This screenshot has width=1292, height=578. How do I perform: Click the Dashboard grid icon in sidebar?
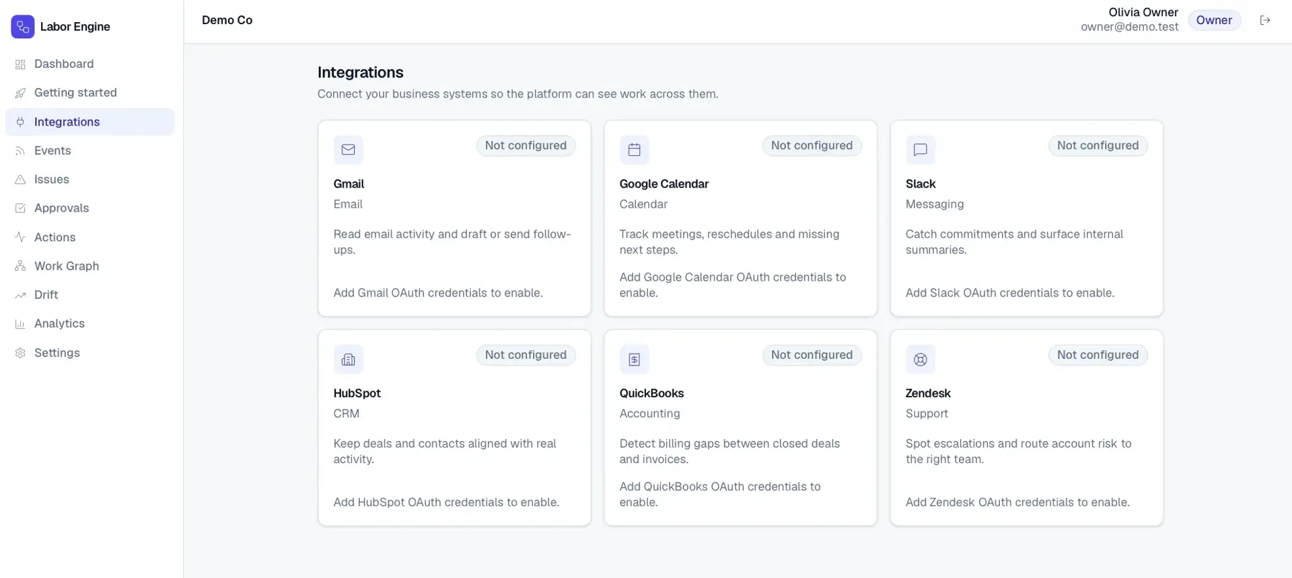tap(20, 65)
